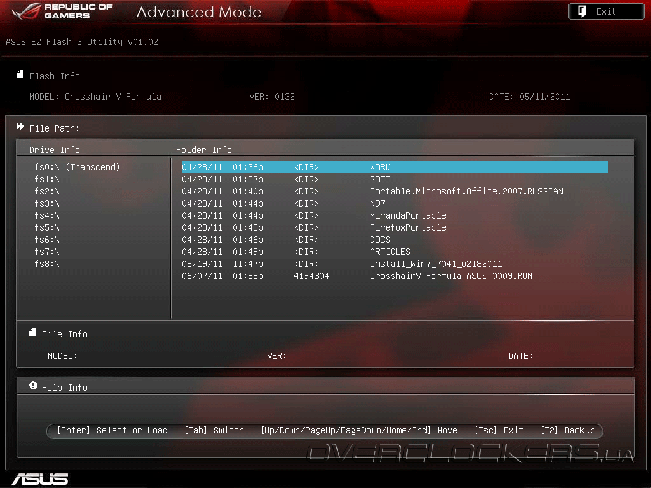651x488 pixels.
Task: Click 06/07/11 date of ROM file
Action: point(202,276)
